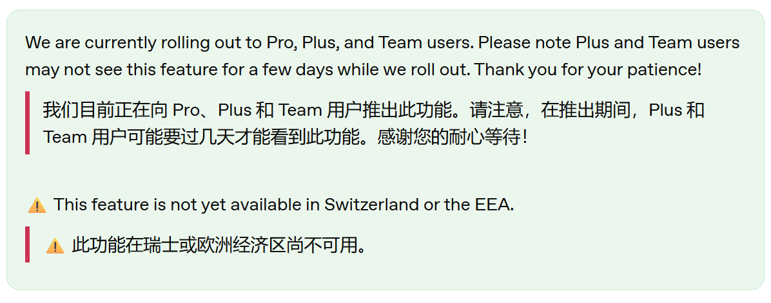Screen dimensions: 771x303
Task: Click the red quote bar beside Chinese availability warning
Action: click(x=28, y=244)
